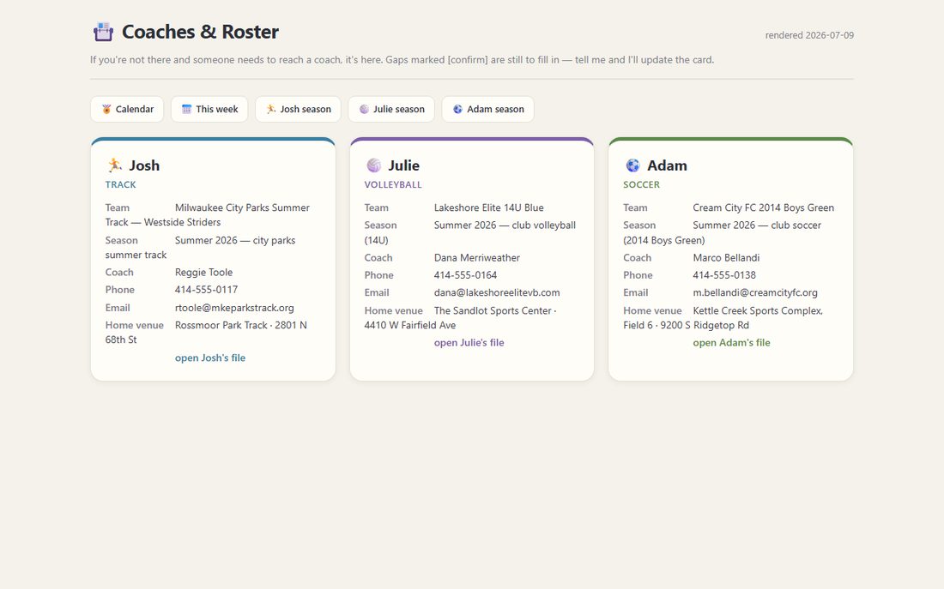This screenshot has height=589, width=944.
Task: Go to Julie season tab
Action: click(x=391, y=109)
